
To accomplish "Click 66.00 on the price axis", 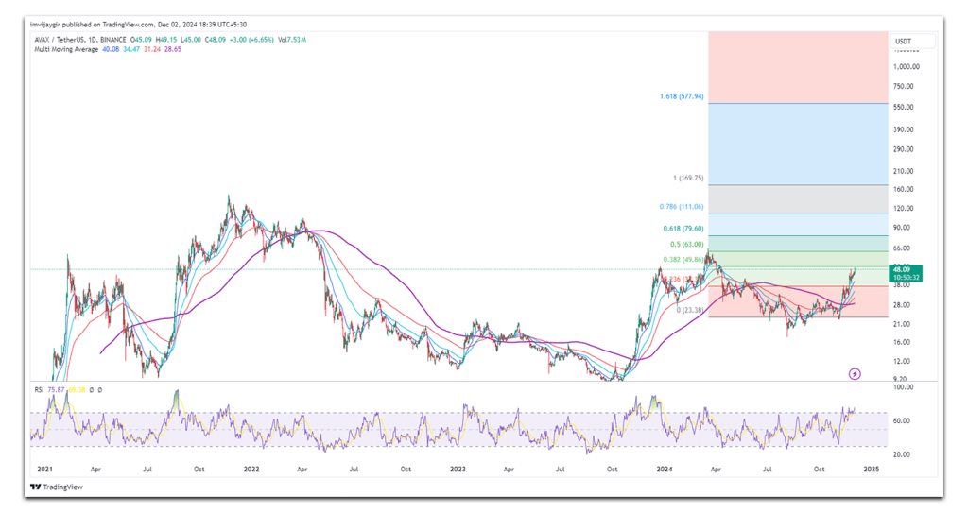I will (902, 248).
